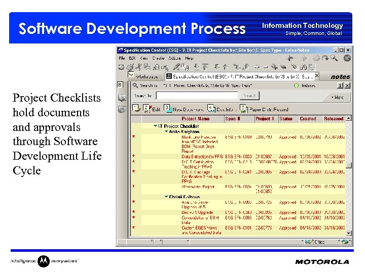Collapse the IT Project Checklist category
This screenshot has width=365, height=273.
pyautogui.click(x=155, y=126)
